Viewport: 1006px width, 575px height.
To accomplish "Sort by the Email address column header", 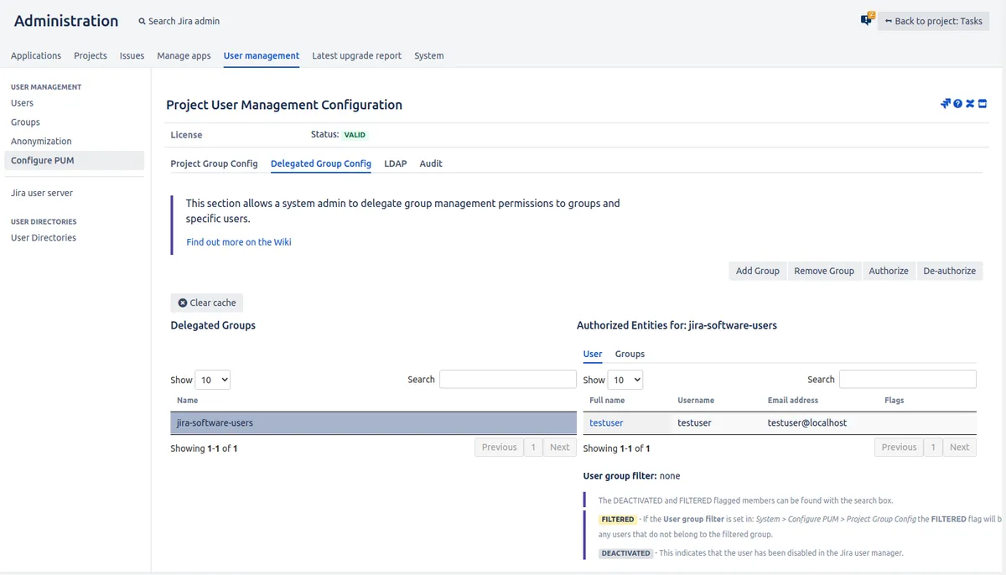I will click(793, 401).
